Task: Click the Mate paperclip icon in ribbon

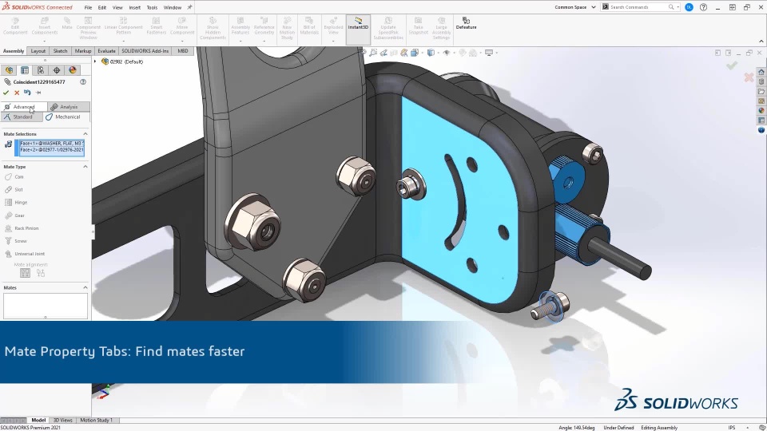Action: [67, 21]
